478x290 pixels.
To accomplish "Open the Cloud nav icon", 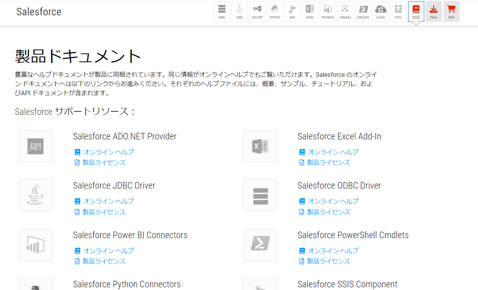I will pyautogui.click(x=381, y=12).
